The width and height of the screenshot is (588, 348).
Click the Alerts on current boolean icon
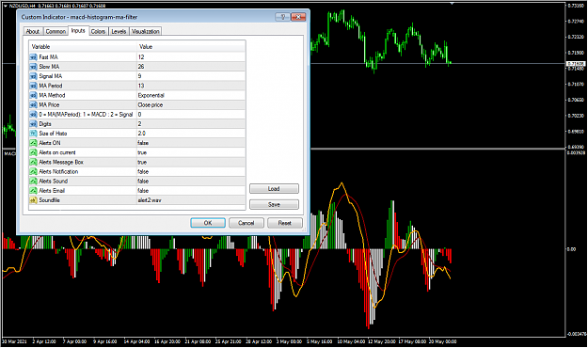(x=33, y=152)
